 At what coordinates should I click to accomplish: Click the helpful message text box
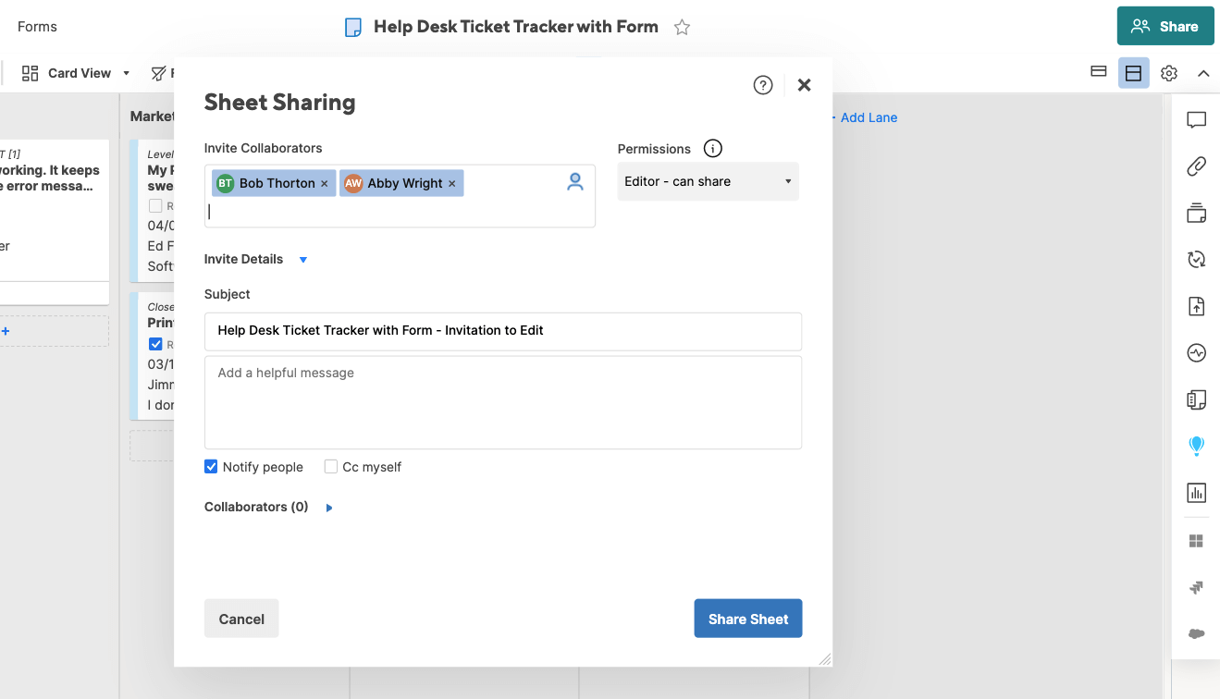point(502,402)
